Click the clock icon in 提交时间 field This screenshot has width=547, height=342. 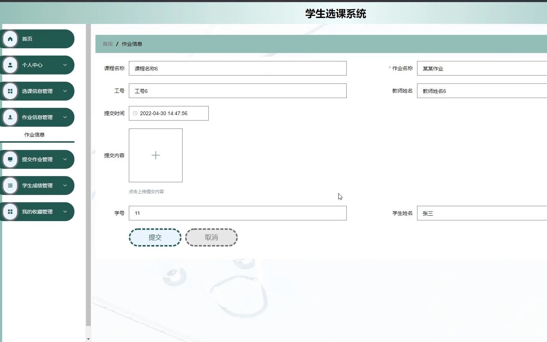coord(135,113)
